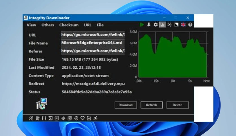236x136 pixels.
Task: Change language with the UK flag icon
Action: coord(183,25)
